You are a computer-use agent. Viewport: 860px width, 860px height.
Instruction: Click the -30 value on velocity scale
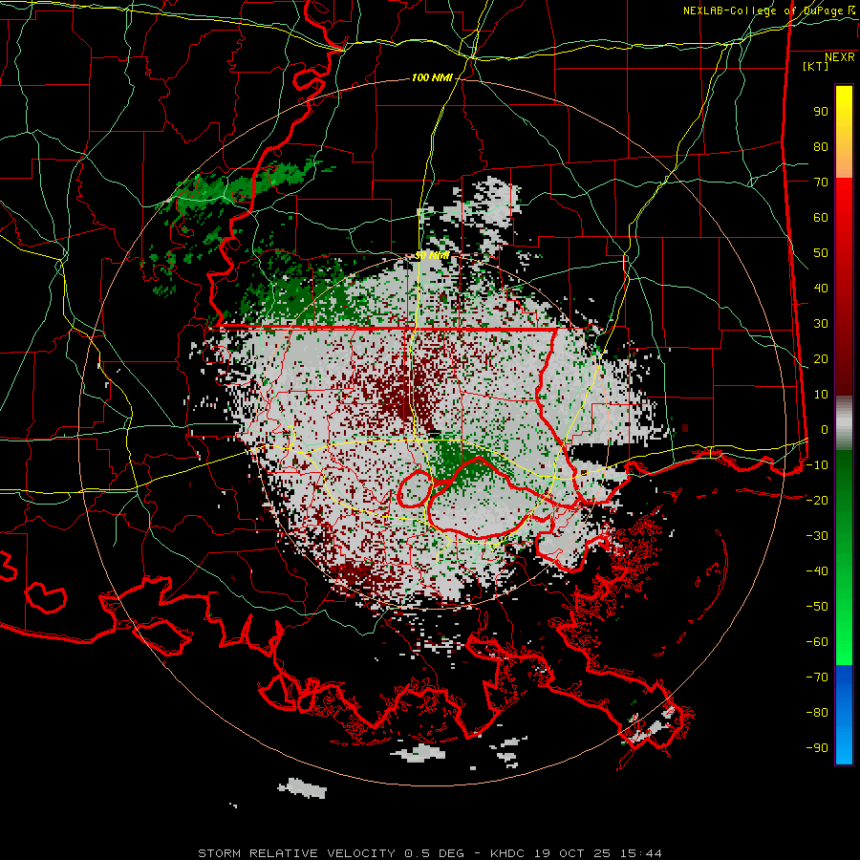817,536
